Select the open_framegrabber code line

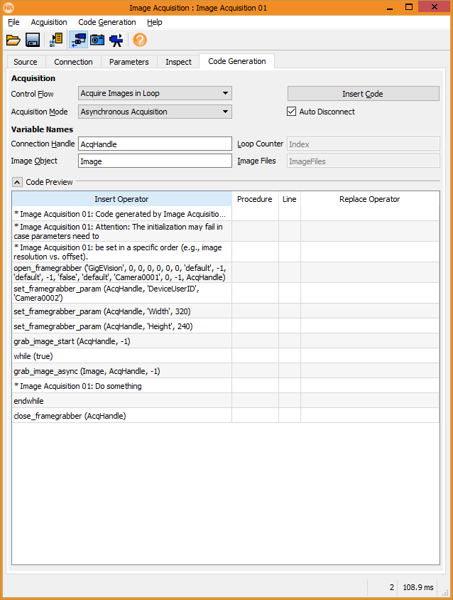121,272
